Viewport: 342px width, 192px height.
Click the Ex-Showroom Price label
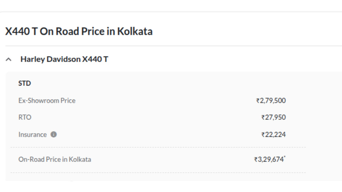coord(47,101)
